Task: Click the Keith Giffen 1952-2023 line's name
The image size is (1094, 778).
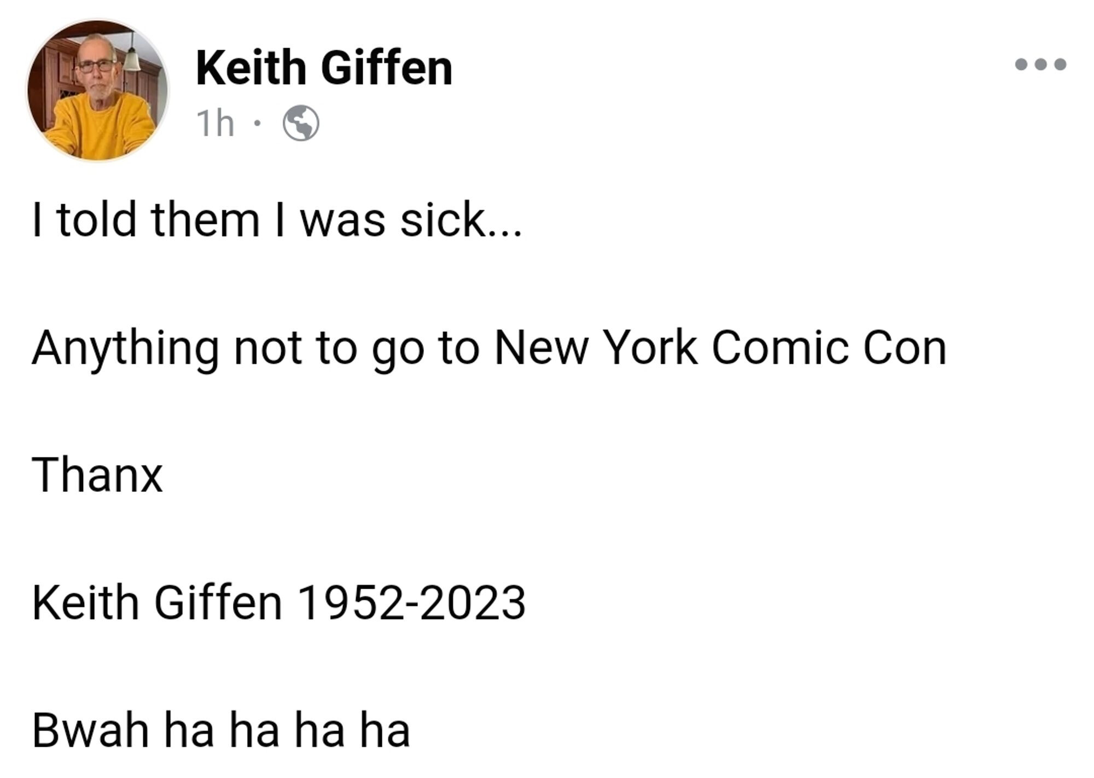Action: click(157, 602)
